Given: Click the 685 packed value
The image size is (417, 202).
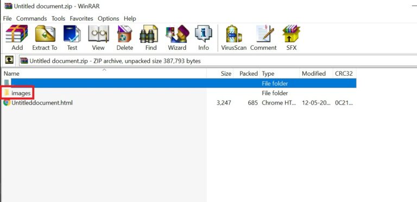Looking at the screenshot, I should [x=252, y=102].
